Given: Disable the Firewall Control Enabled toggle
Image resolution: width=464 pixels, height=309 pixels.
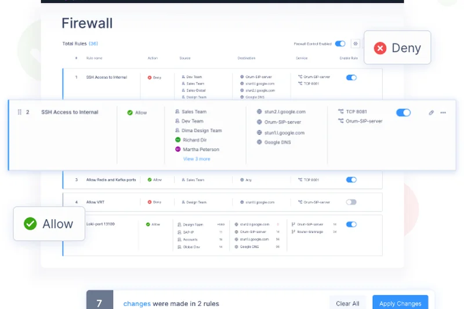Looking at the screenshot, I should tap(340, 43).
